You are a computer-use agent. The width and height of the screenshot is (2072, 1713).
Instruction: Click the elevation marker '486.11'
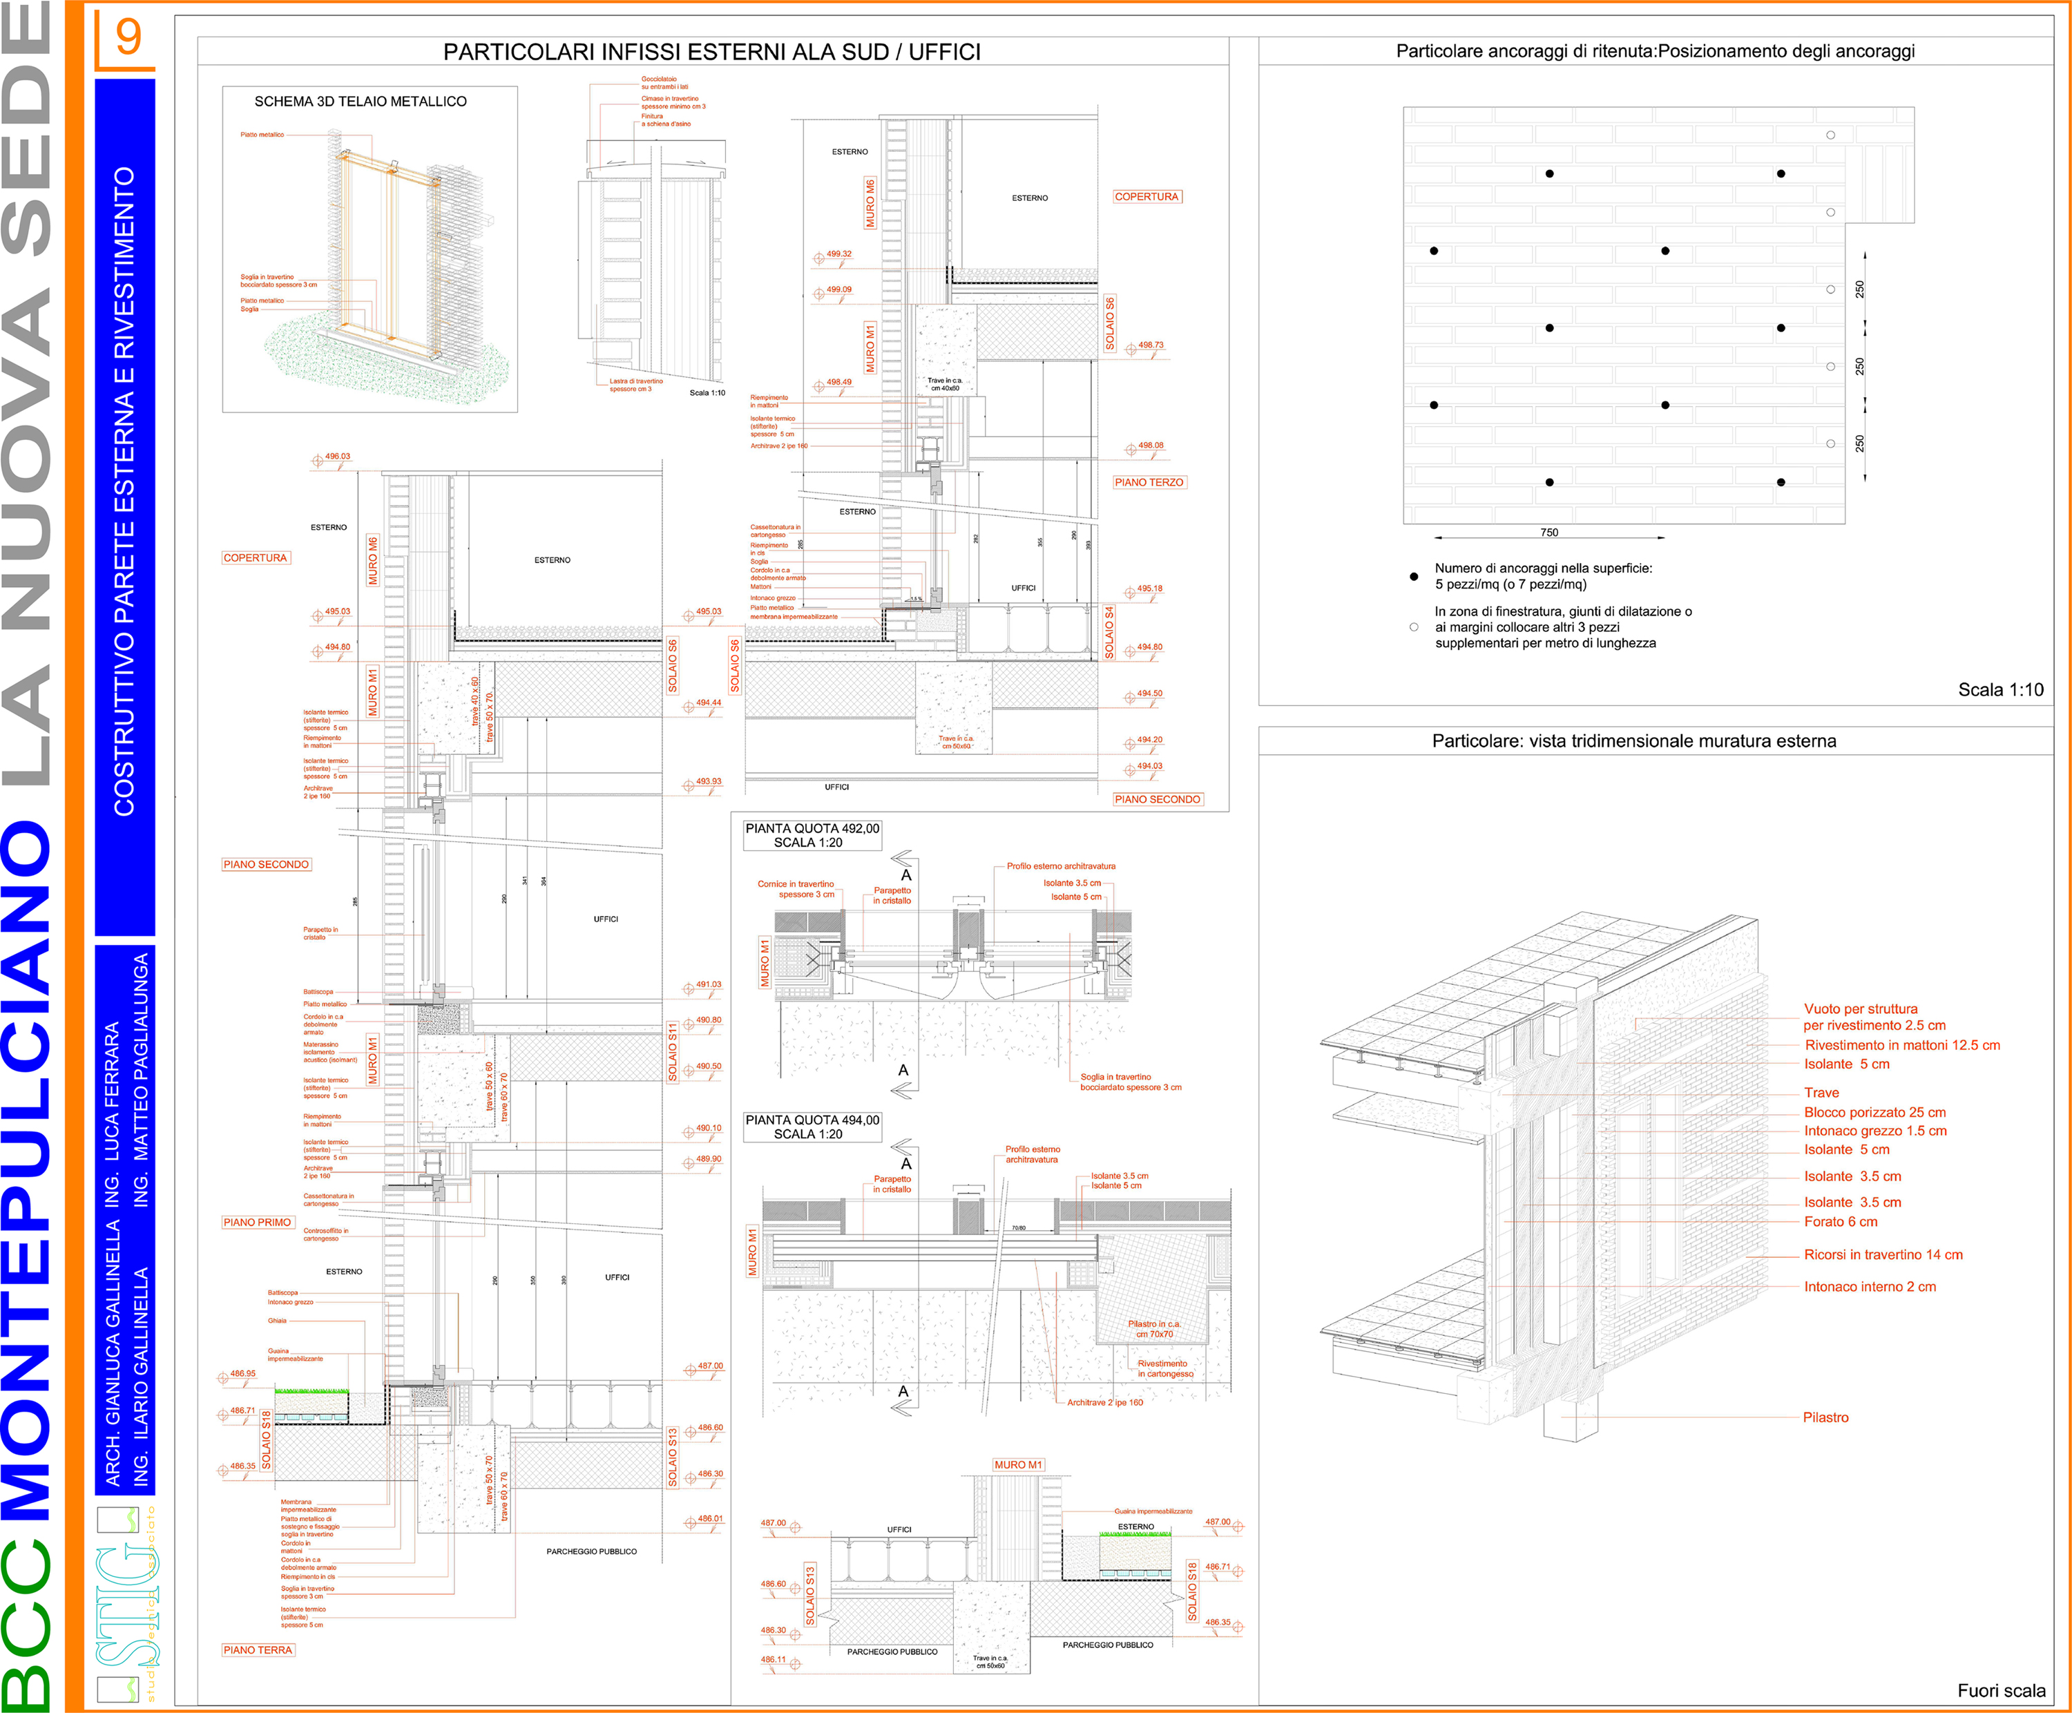tap(774, 1660)
